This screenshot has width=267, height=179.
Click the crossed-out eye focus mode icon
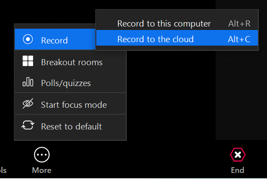click(x=28, y=104)
